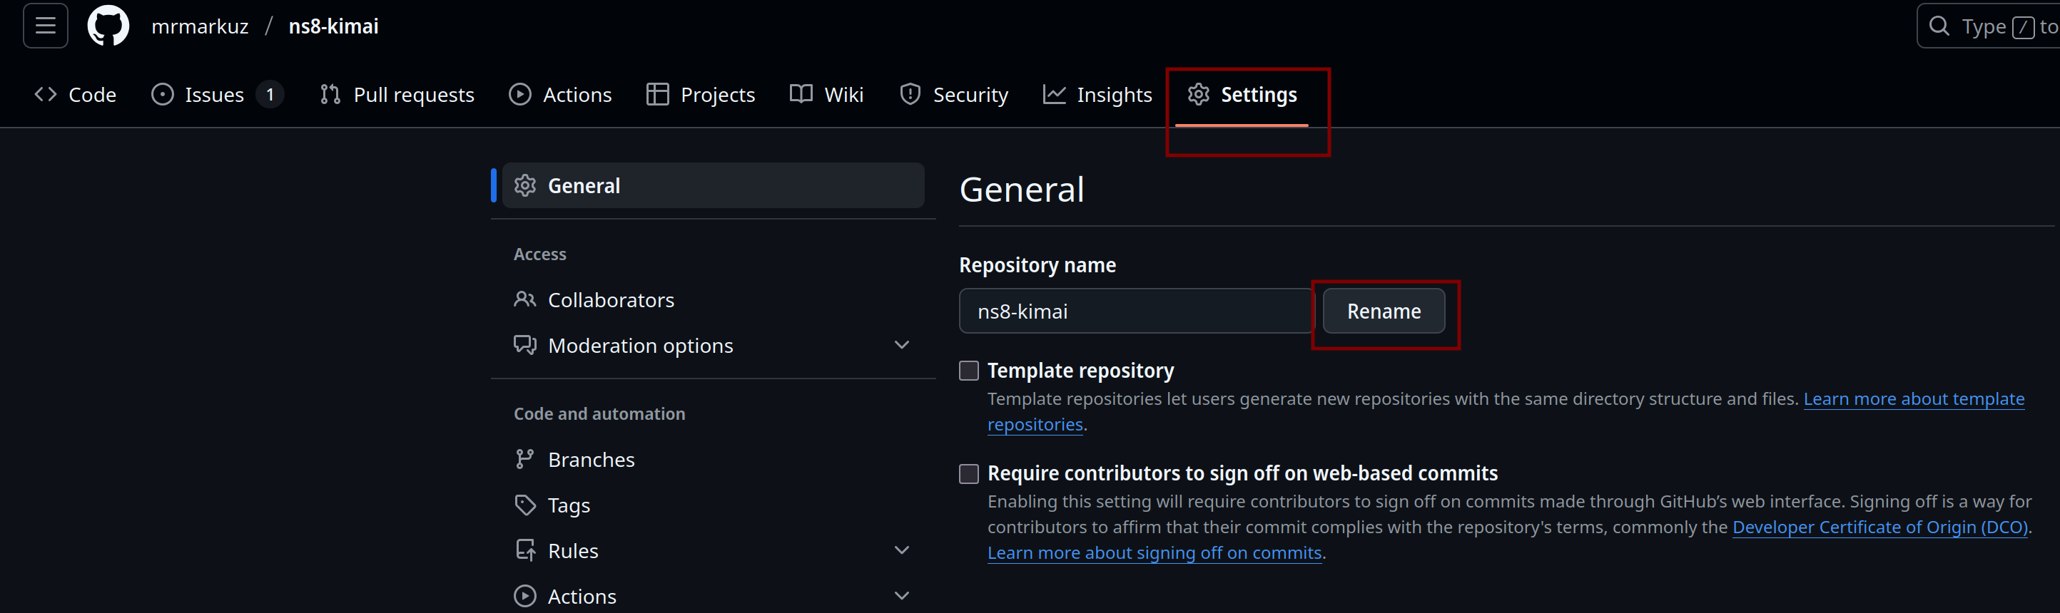Open the hamburger navigation menu
The width and height of the screenshot is (2060, 613).
[46, 26]
